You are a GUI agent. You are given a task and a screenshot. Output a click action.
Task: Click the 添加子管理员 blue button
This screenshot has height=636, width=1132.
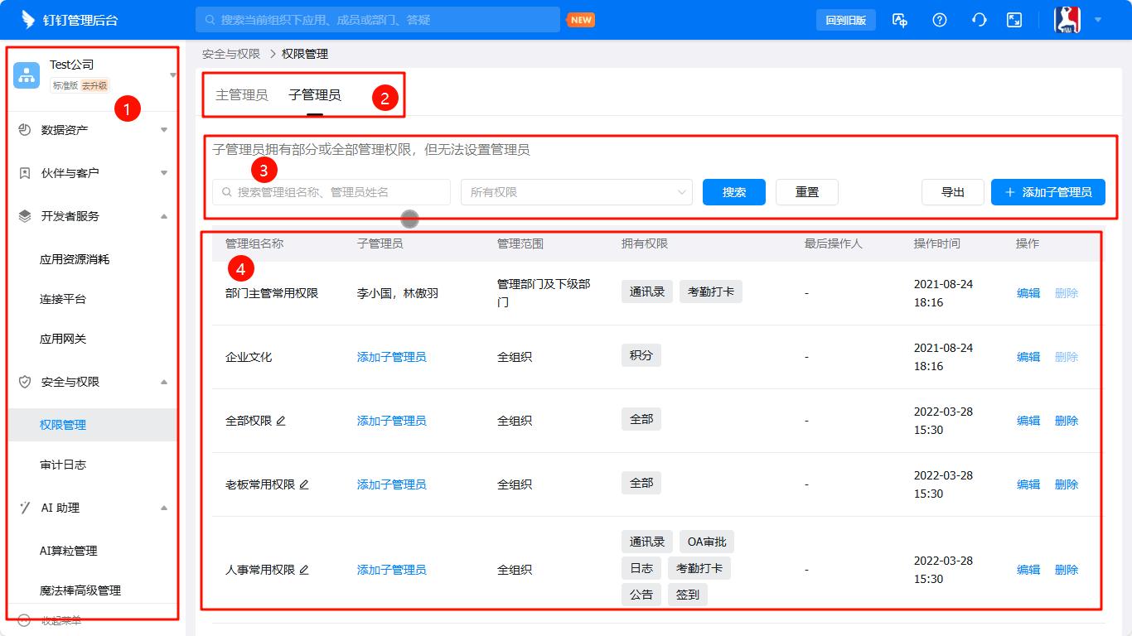coord(1047,191)
